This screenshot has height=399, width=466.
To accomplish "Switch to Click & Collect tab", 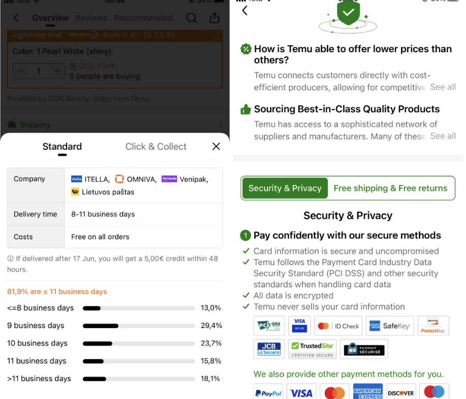I will coord(156,147).
